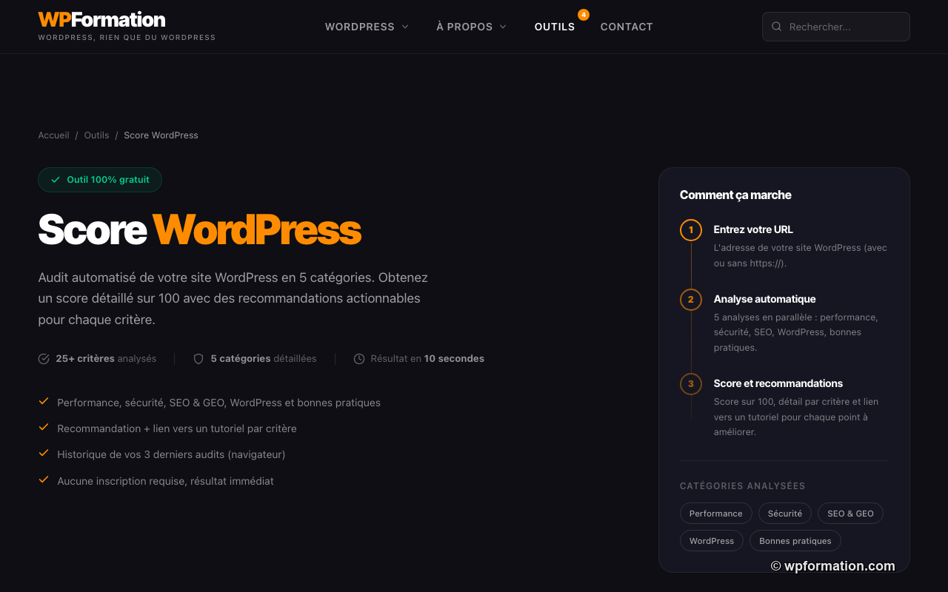Select the WordPress category tag
Viewport: 948px width, 592px height.
click(712, 541)
